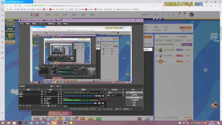
Task: Mute the first mixer track speaker icon
Action: [x=100, y=96]
